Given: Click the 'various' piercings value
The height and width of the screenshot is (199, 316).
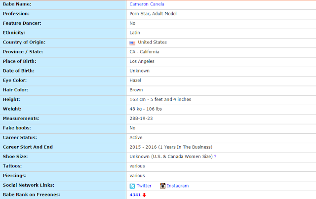Looking at the screenshot, I should tap(137, 176).
